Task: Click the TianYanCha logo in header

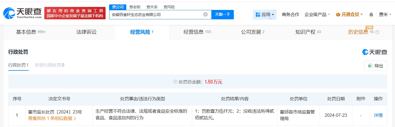Action: pyautogui.click(x=22, y=13)
